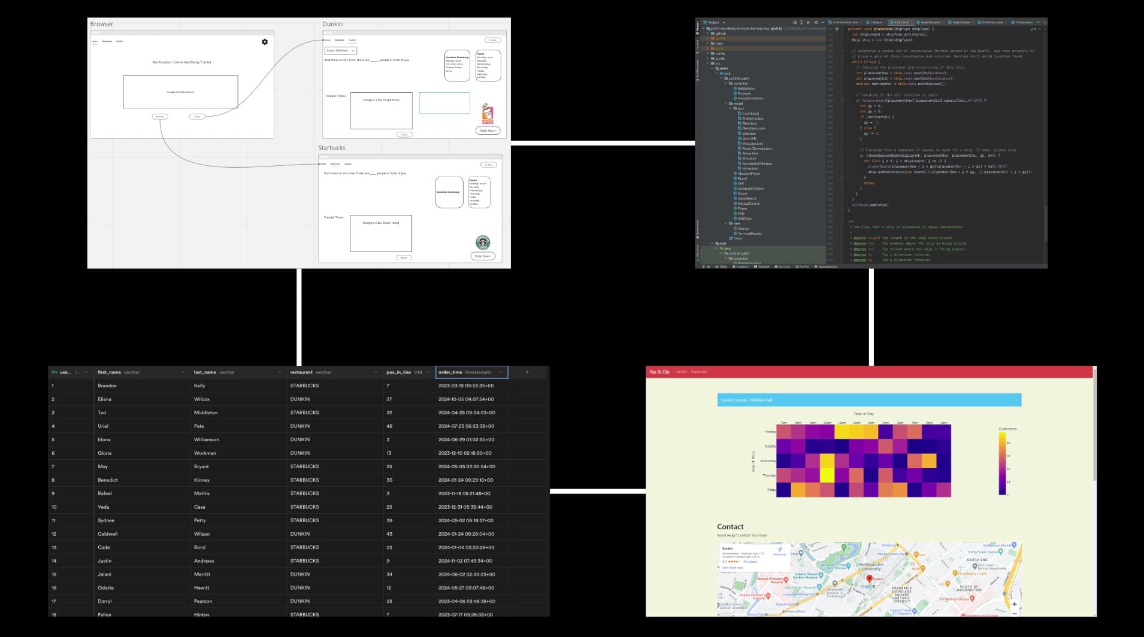Click the settings gear in Browser wireframe
Image resolution: width=1144 pixels, height=637 pixels.
point(265,42)
